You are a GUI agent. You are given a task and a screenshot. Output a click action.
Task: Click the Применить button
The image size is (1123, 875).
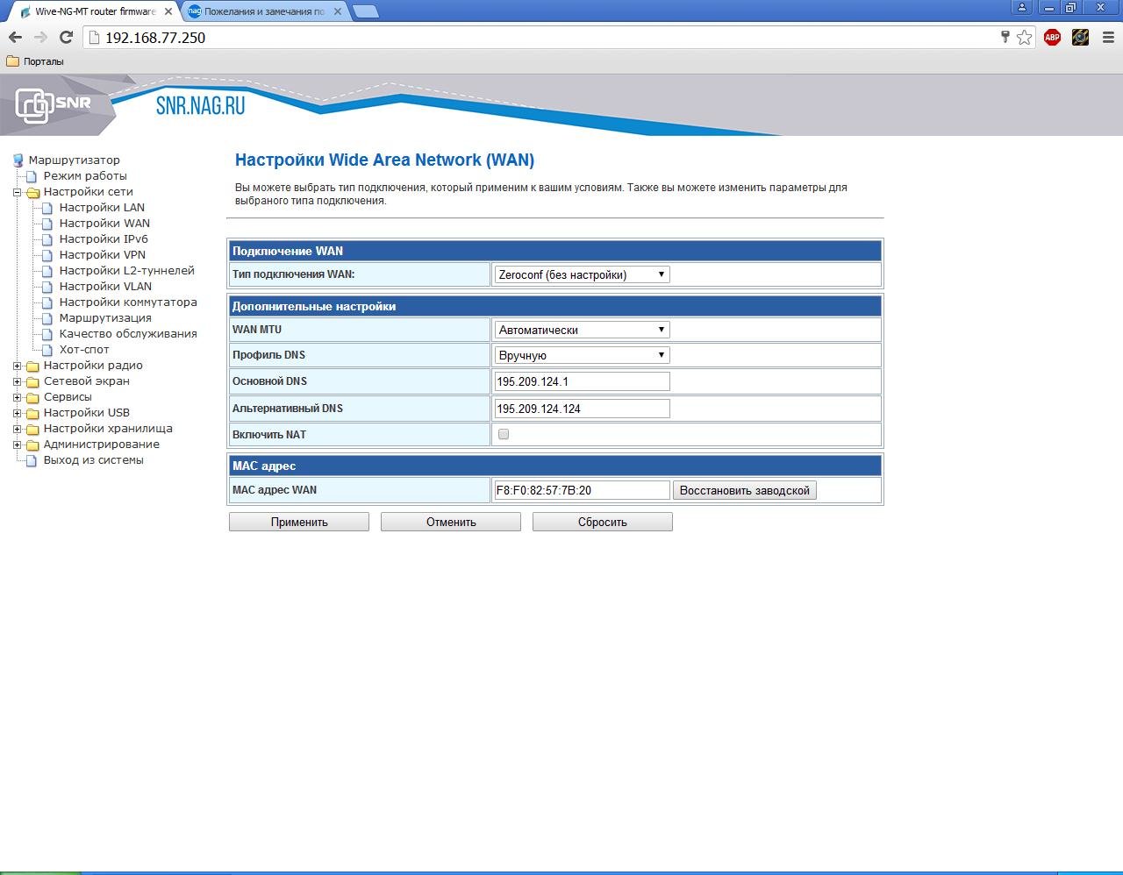coord(299,522)
